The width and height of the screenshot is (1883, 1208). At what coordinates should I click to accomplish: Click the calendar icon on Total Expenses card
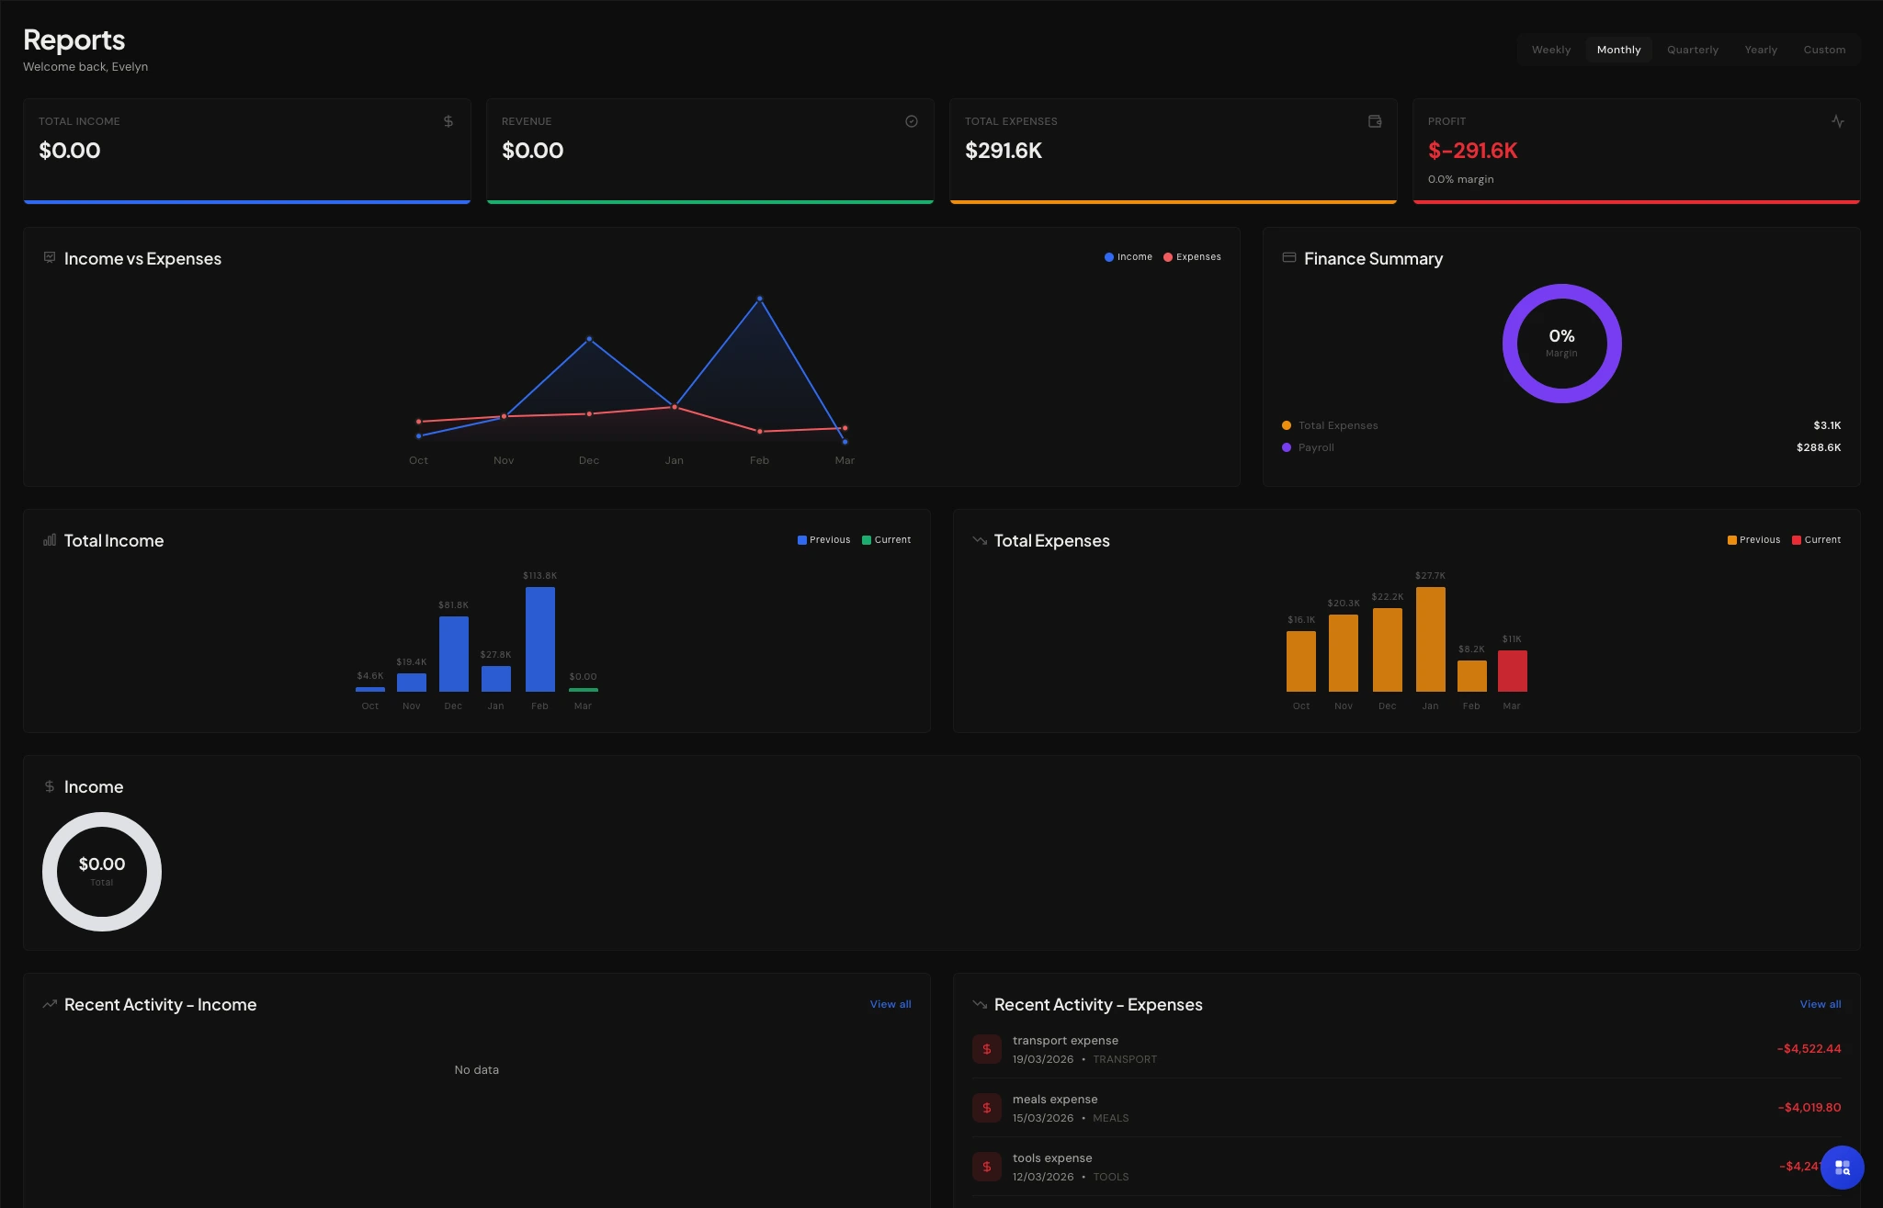pos(1374,120)
